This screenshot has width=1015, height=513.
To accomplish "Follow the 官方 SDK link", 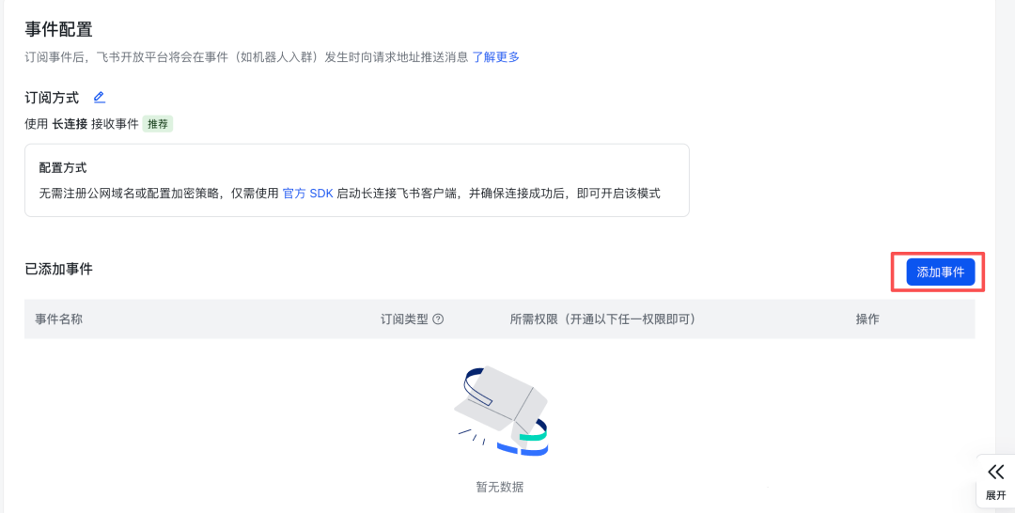I will [x=307, y=194].
